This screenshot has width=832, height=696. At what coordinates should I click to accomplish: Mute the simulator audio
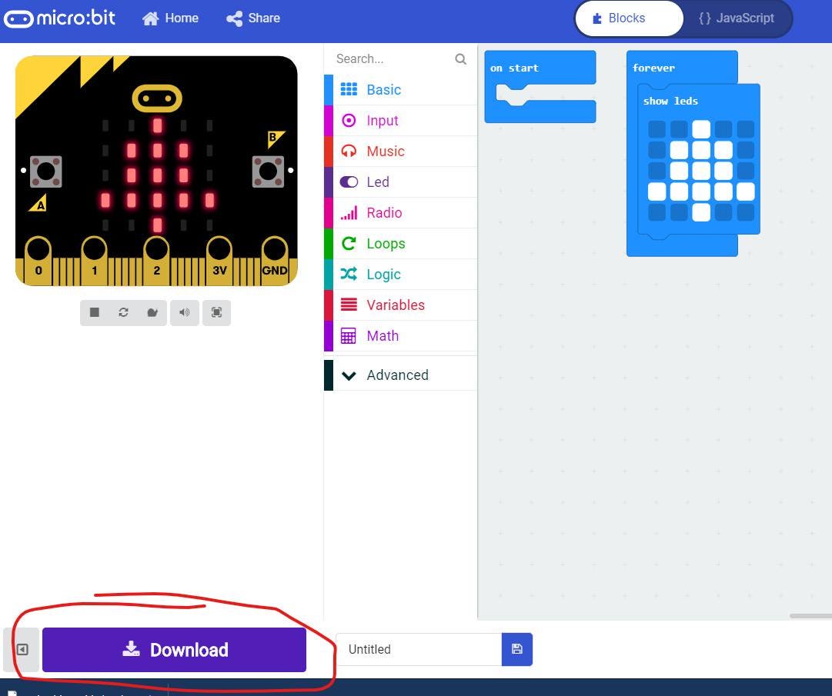(185, 312)
